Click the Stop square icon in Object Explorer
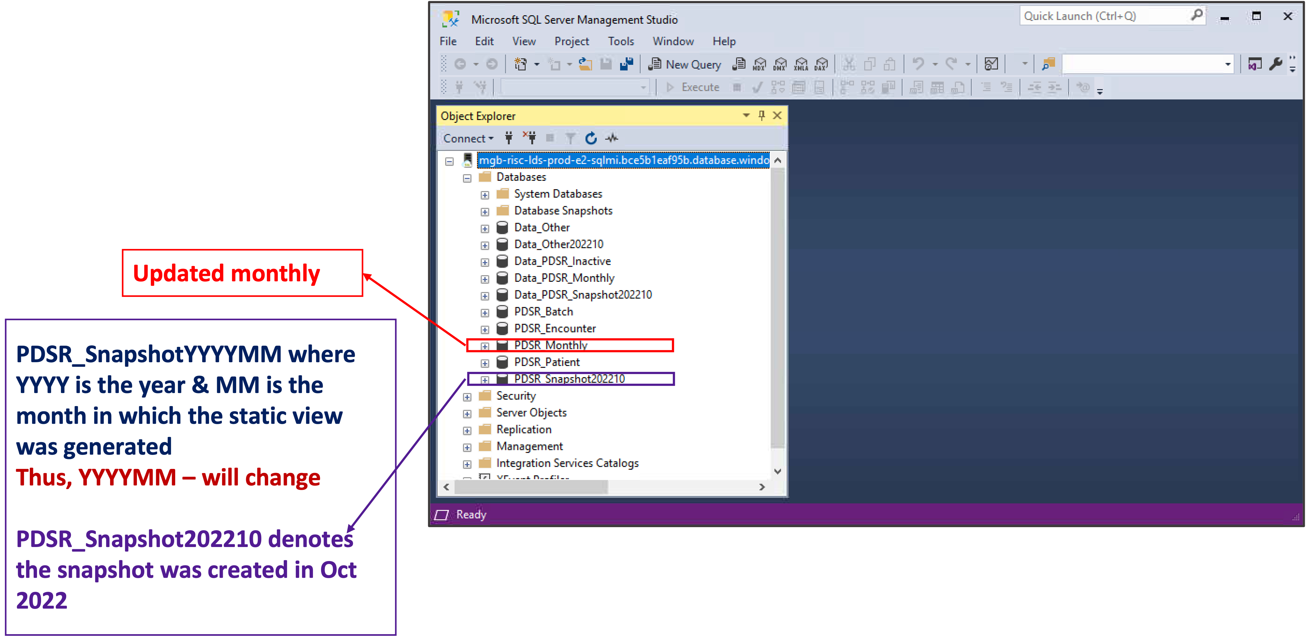 550,138
